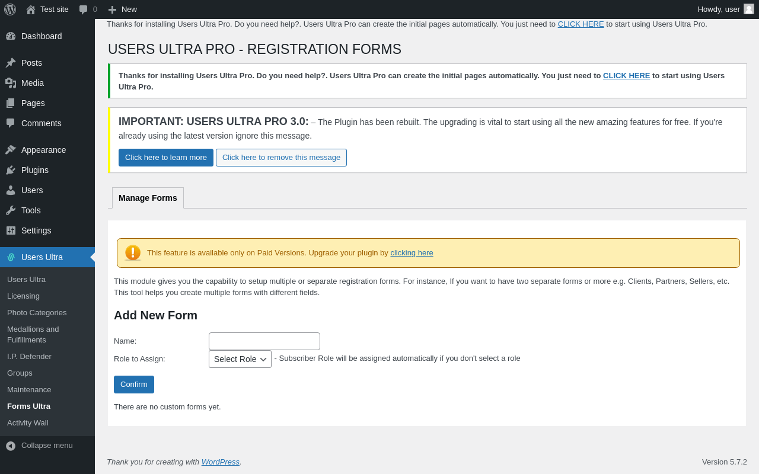Screen dimensions: 759x474
Task: Click the 'Name:' label
Action: (x=125, y=341)
